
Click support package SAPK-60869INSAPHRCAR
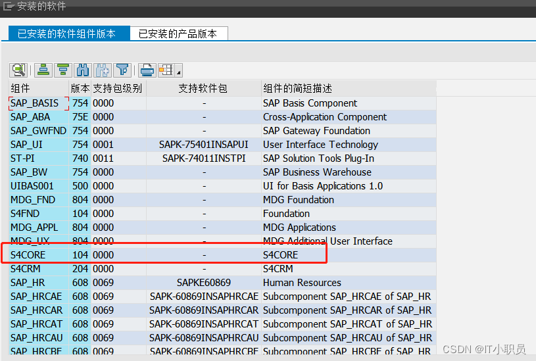pyautogui.click(x=204, y=310)
